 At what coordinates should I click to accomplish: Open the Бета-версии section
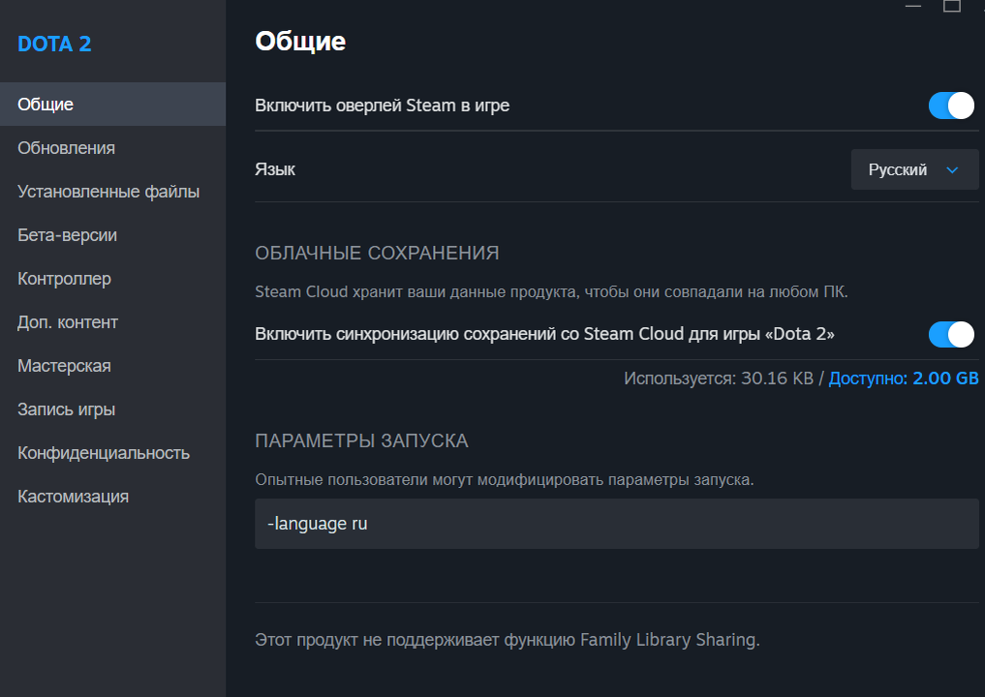tap(67, 235)
